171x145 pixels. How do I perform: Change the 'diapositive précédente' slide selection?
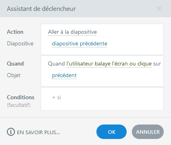(x=79, y=44)
